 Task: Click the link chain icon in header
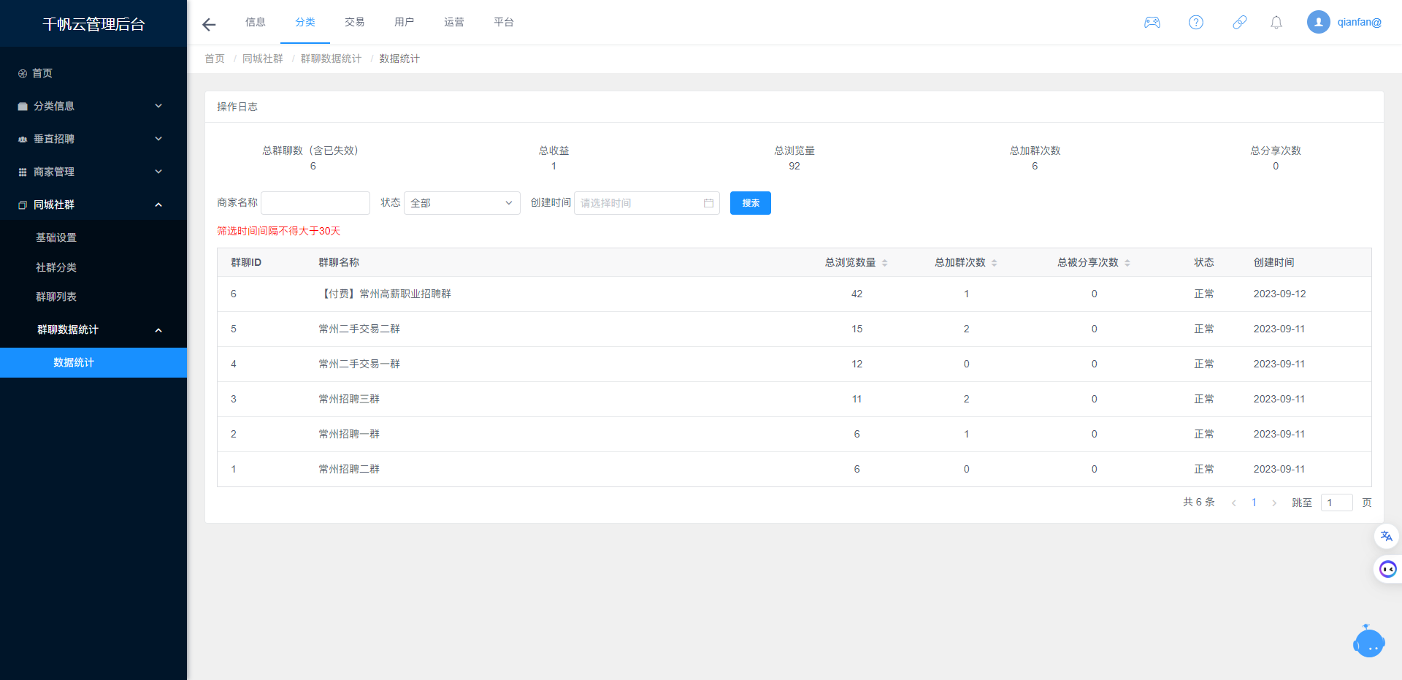click(x=1240, y=23)
